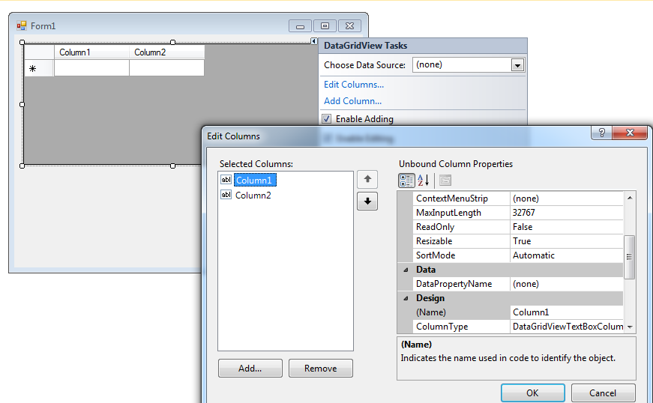Click the Add... button

pos(250,369)
